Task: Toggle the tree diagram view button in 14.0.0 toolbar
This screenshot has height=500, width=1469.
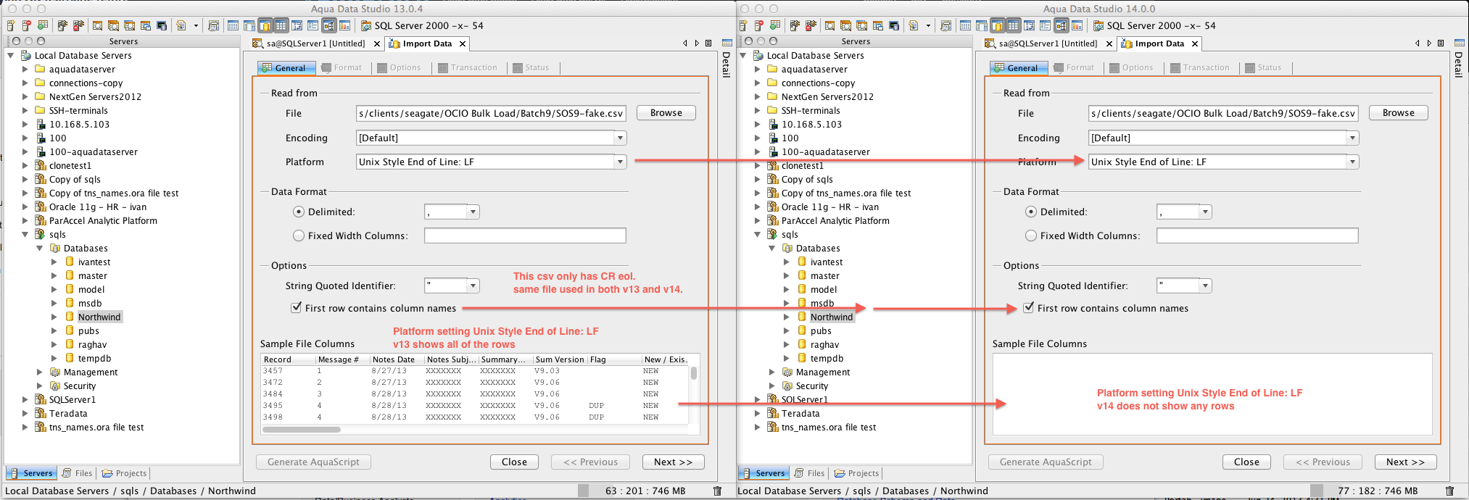Action: (x=1062, y=25)
